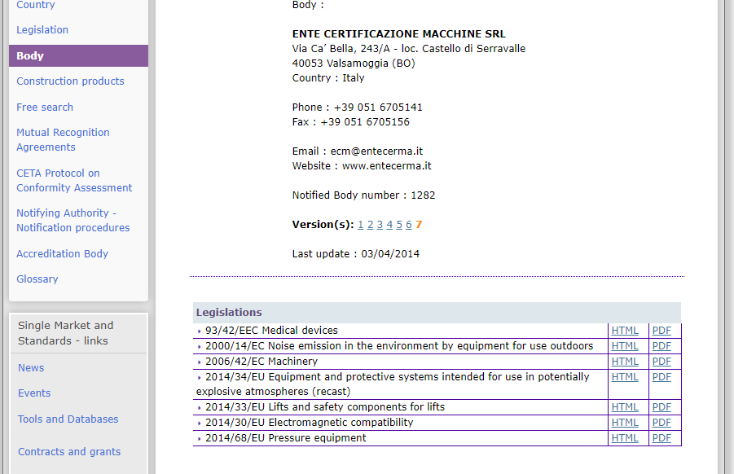View version 1 of the body

(361, 225)
